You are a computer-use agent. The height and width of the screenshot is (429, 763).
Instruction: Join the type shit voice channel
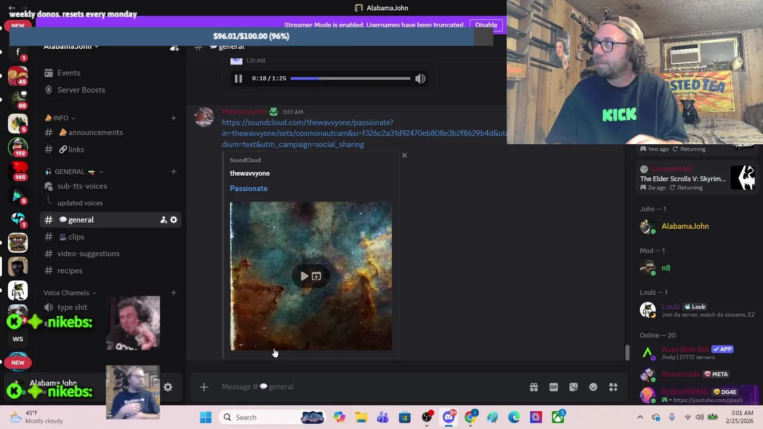(72, 307)
